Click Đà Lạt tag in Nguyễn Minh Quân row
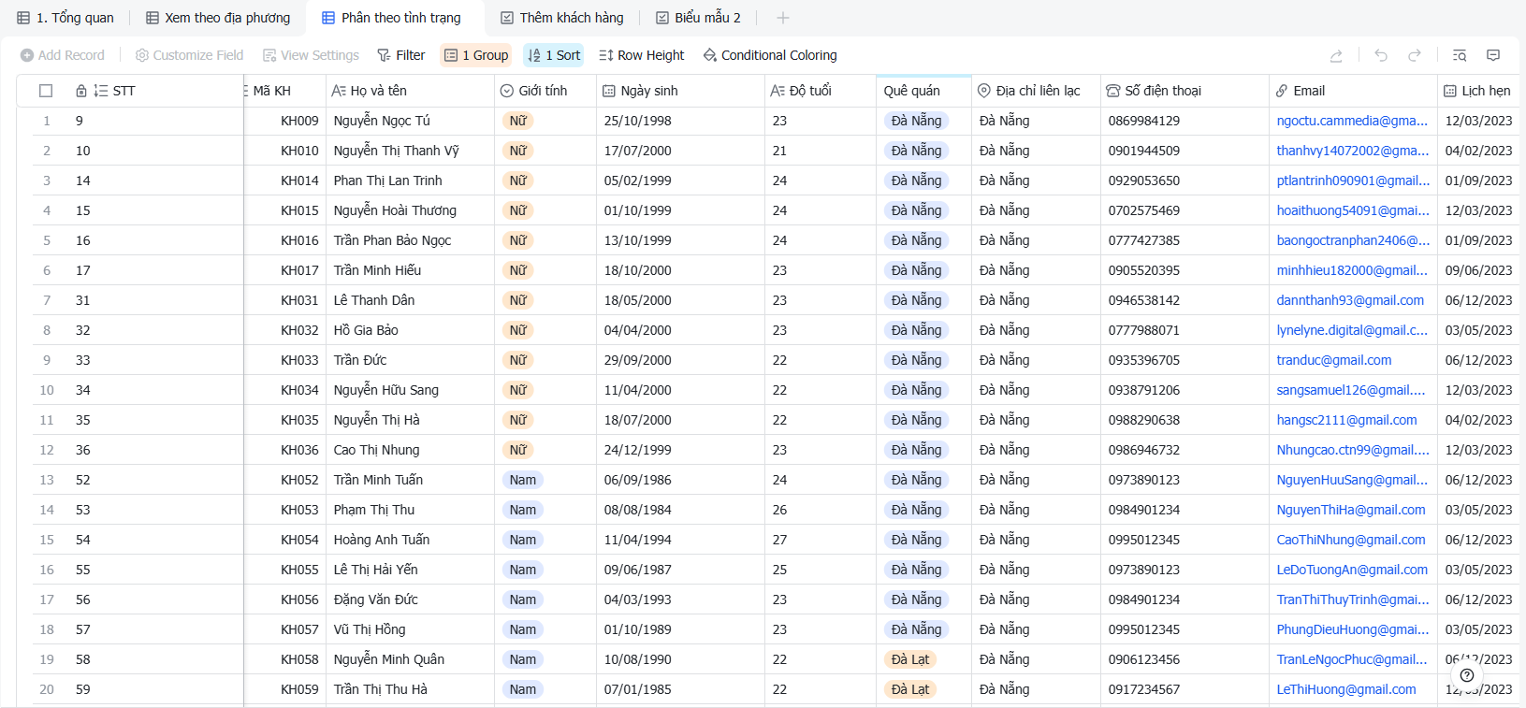The height and width of the screenshot is (708, 1526). [x=910, y=659]
